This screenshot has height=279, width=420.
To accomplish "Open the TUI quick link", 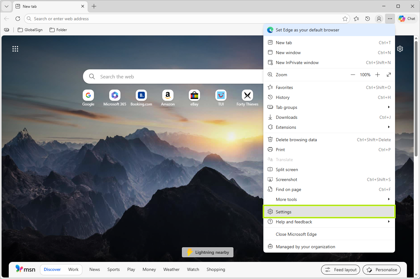I will (x=221, y=98).
